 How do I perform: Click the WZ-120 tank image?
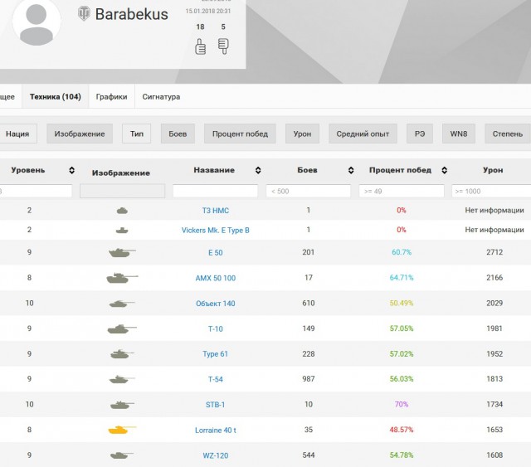[122, 455]
